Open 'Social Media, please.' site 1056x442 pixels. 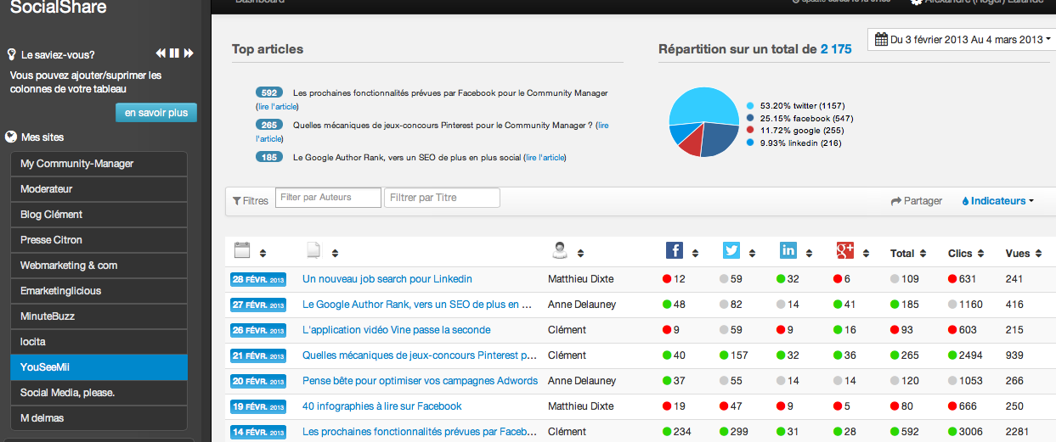point(99,393)
